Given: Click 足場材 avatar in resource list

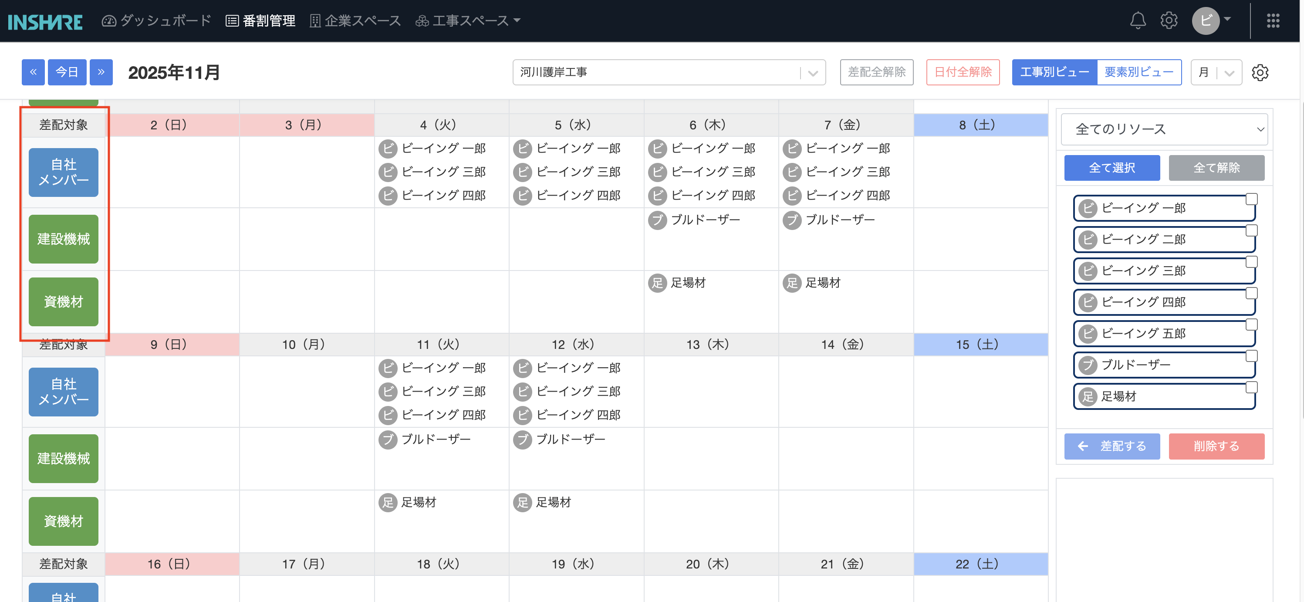Looking at the screenshot, I should click(x=1088, y=396).
